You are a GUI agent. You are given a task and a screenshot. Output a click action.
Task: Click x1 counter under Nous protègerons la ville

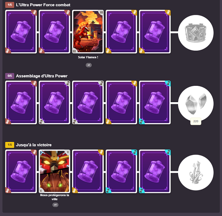click(55, 205)
